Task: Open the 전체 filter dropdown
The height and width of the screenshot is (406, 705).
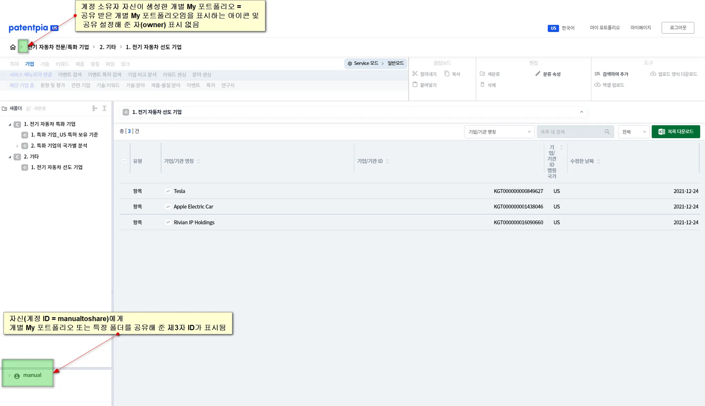Action: [x=633, y=132]
